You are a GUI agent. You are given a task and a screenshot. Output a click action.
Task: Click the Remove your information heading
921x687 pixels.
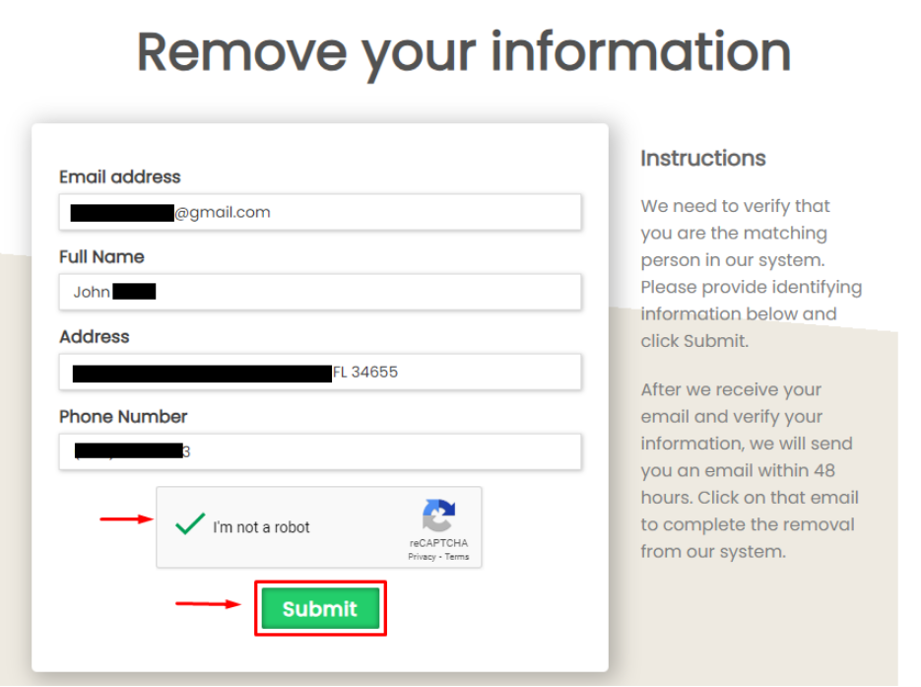pos(463,52)
